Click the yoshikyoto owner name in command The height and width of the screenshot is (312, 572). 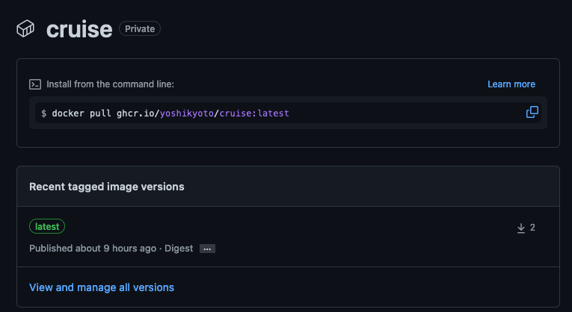[187, 113]
